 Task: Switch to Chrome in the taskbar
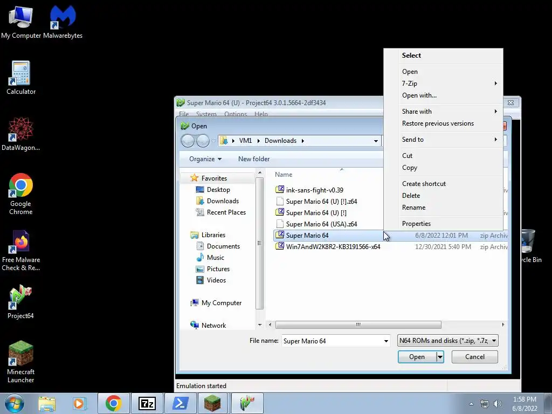tap(113, 403)
